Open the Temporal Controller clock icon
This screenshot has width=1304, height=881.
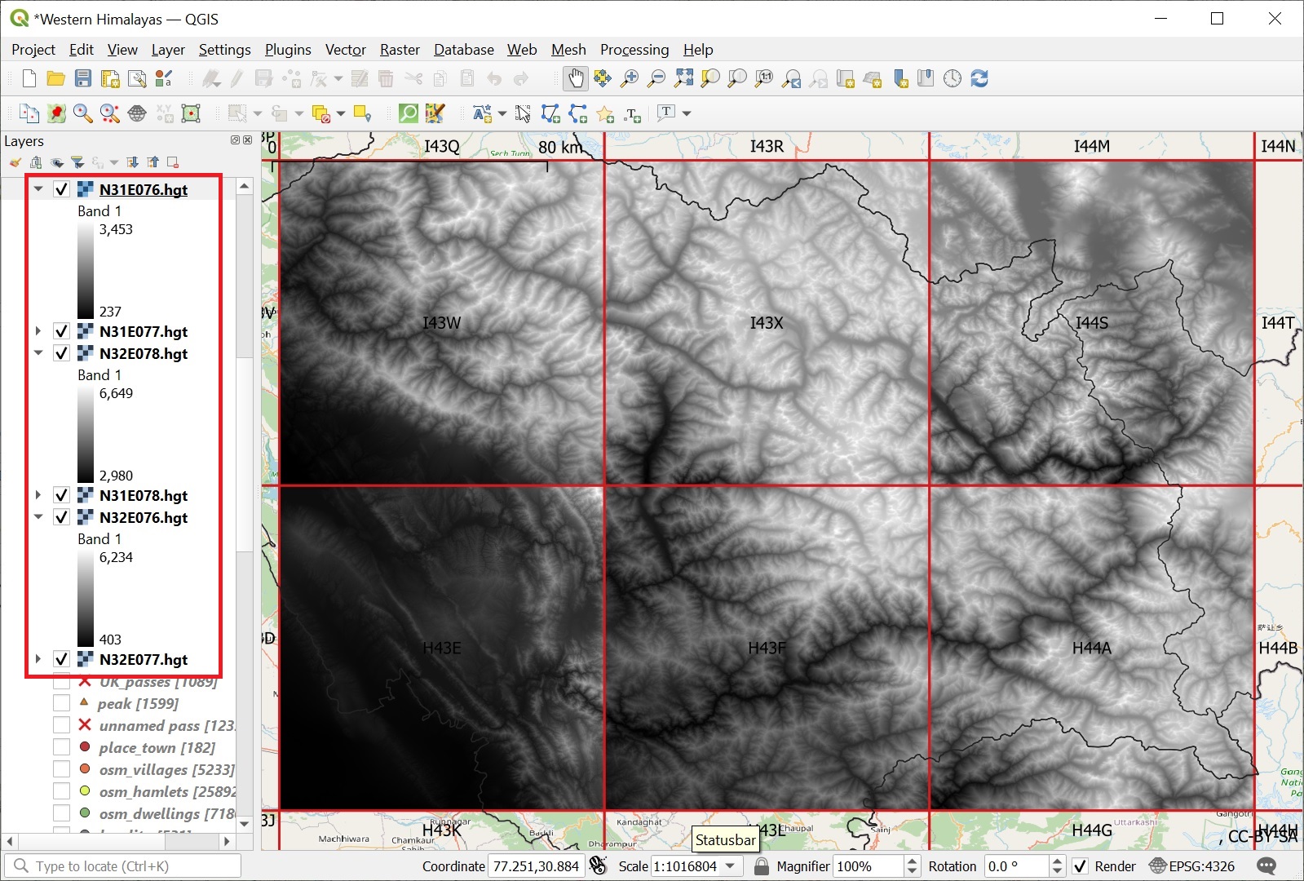click(x=953, y=78)
